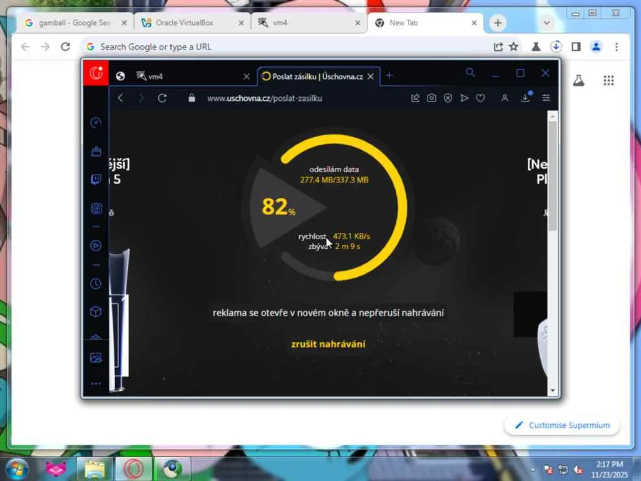Click the Opera ad blocker shield icon

click(448, 98)
